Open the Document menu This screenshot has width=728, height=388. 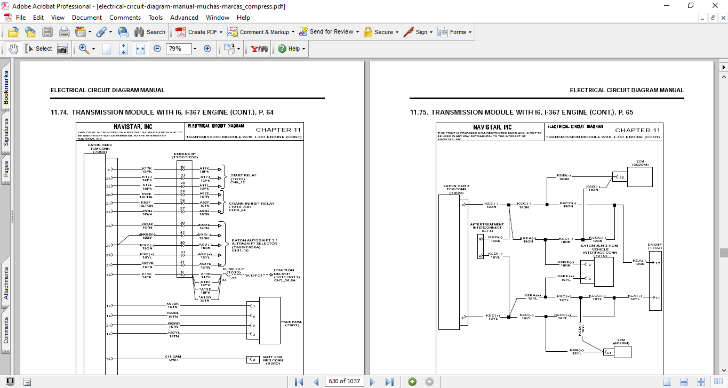point(87,18)
